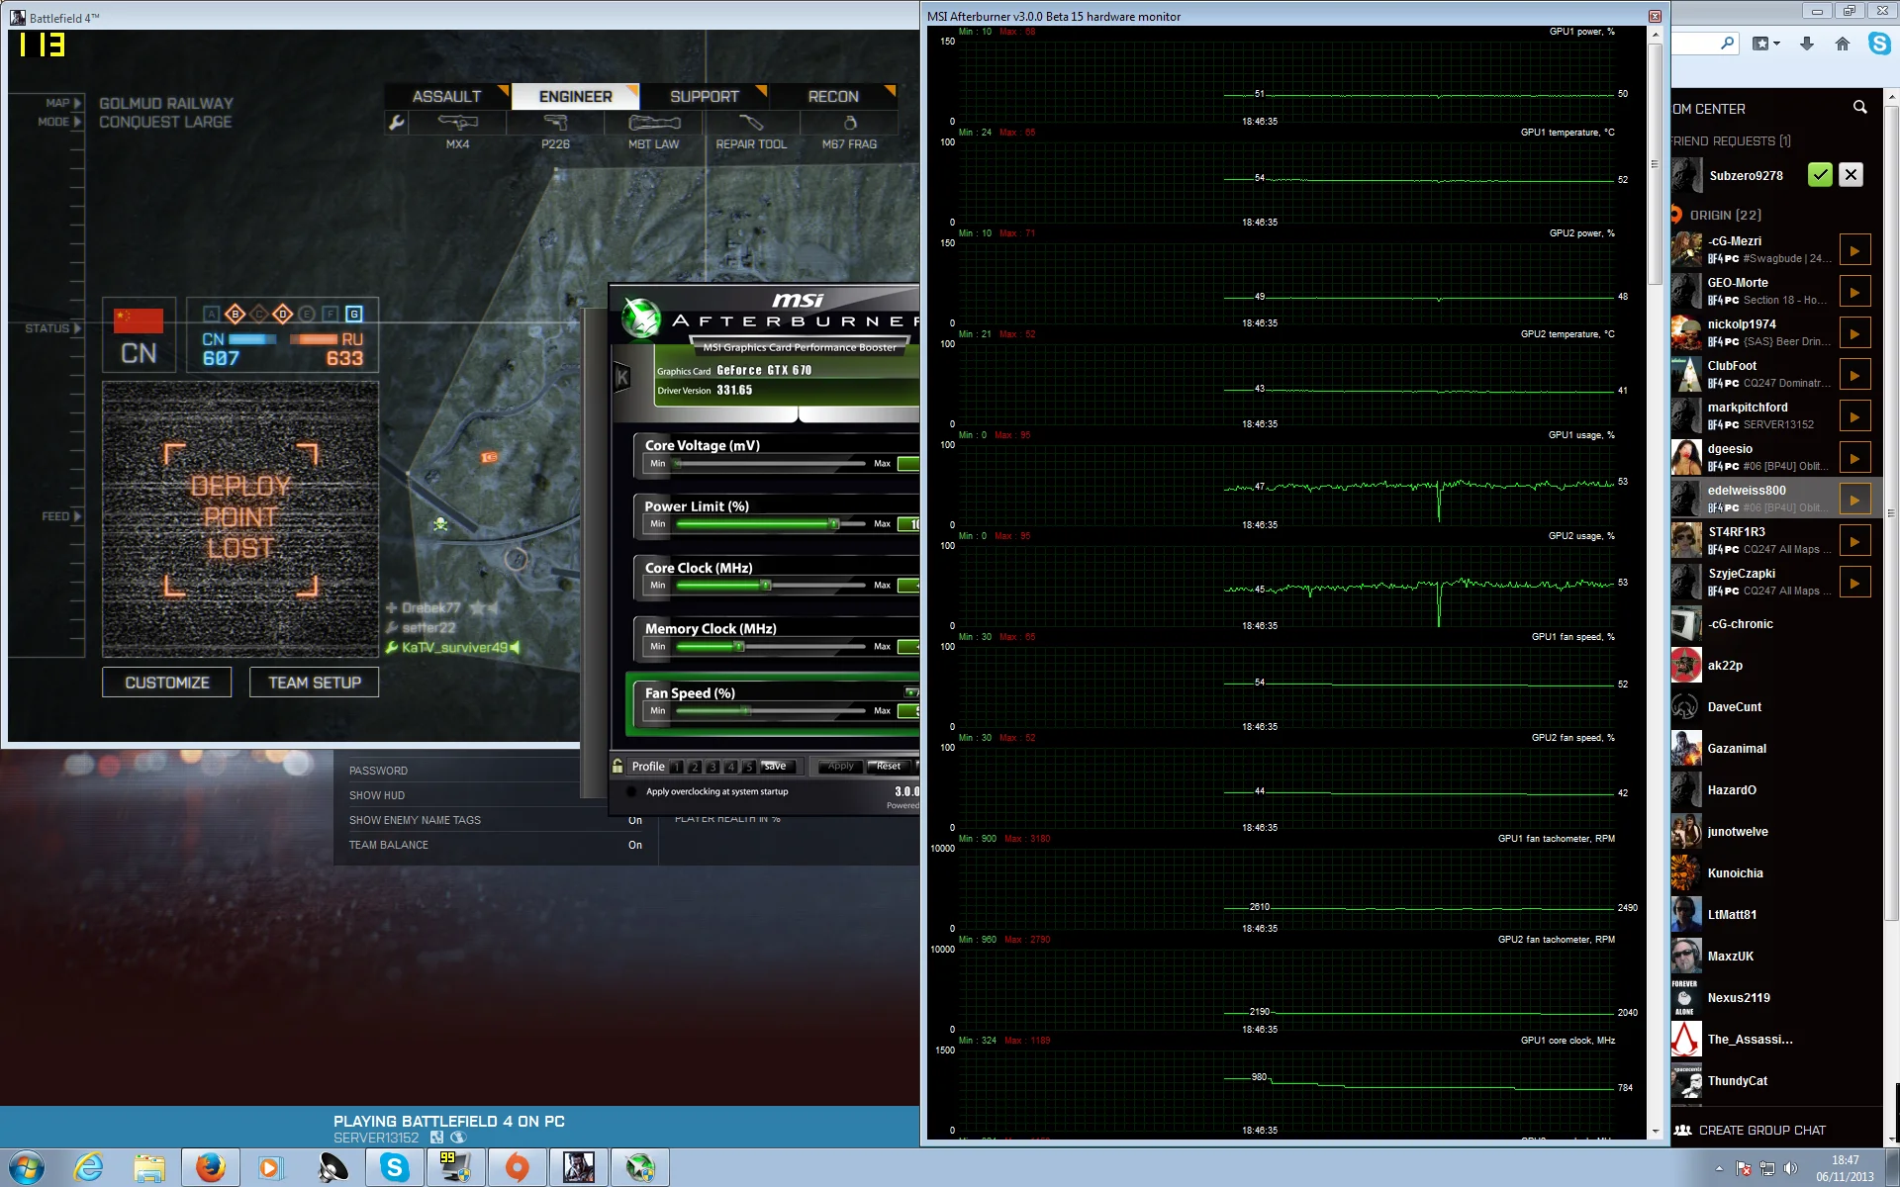The width and height of the screenshot is (1900, 1187).
Task: Join edelweiss800's game
Action: coord(1854,500)
